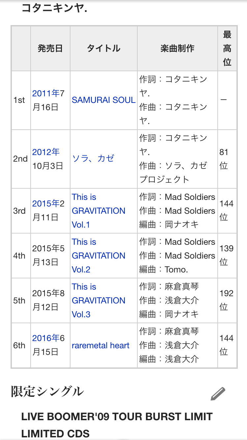Tap the pencil edit icon beside 限定シングル
This screenshot has width=247, height=440.
click(x=218, y=394)
